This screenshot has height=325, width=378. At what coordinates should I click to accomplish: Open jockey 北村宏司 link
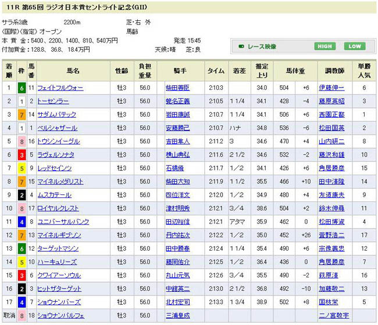click(177, 302)
